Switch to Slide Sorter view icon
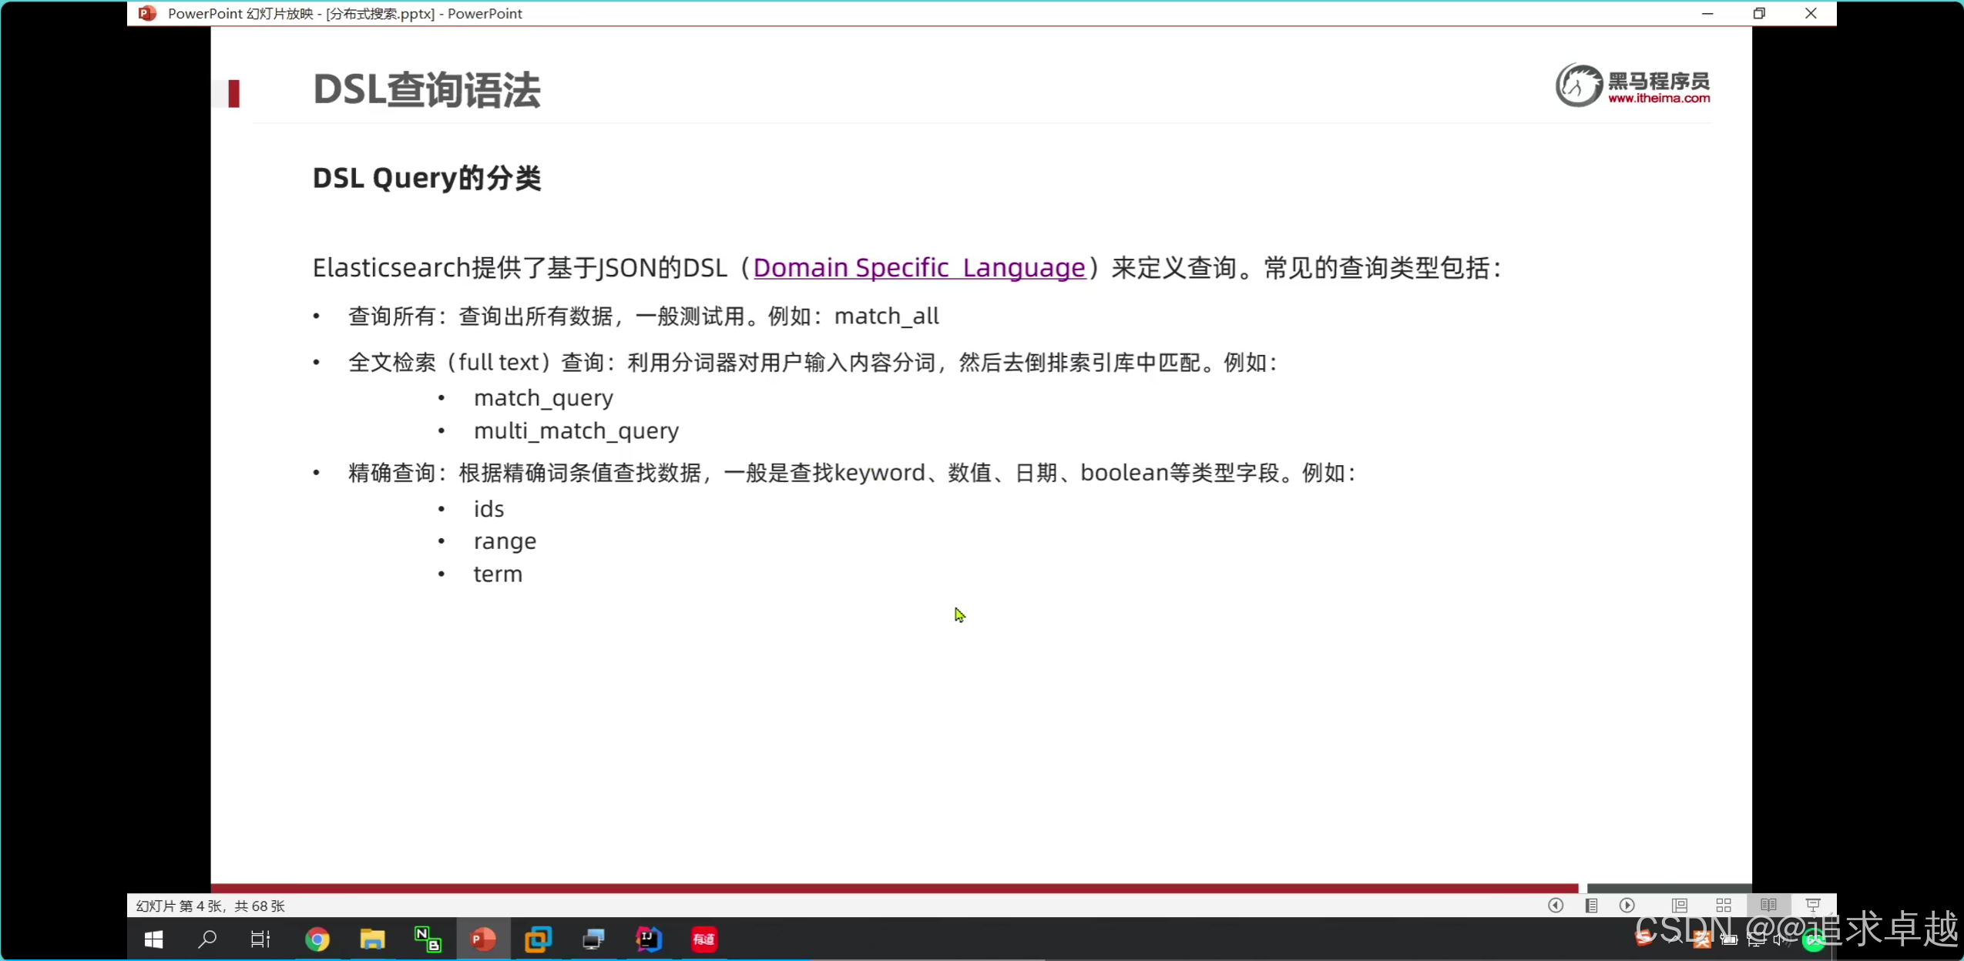This screenshot has height=961, width=1964. tap(1724, 906)
